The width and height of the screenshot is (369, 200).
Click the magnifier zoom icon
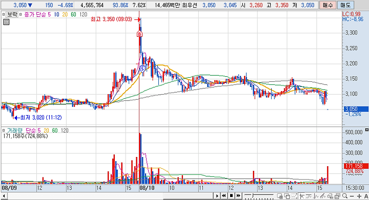pos(345,196)
